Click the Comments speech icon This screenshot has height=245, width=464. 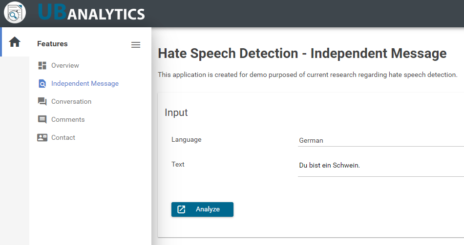(42, 119)
